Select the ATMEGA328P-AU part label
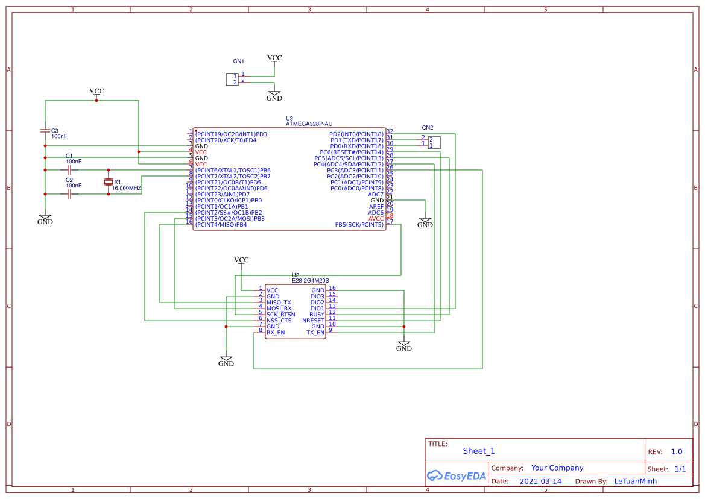This screenshot has height=499, width=705. [x=309, y=124]
